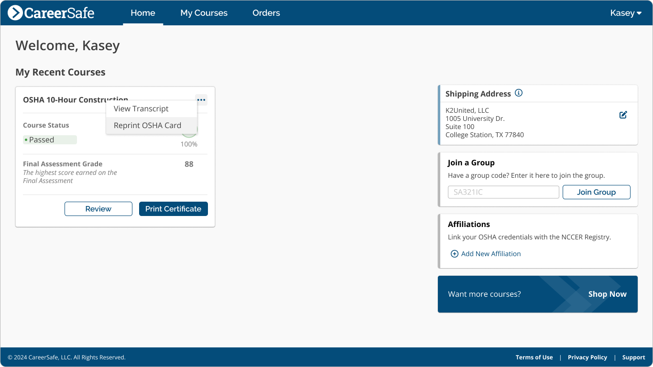Click the edit pencil for shipping address

pyautogui.click(x=623, y=115)
